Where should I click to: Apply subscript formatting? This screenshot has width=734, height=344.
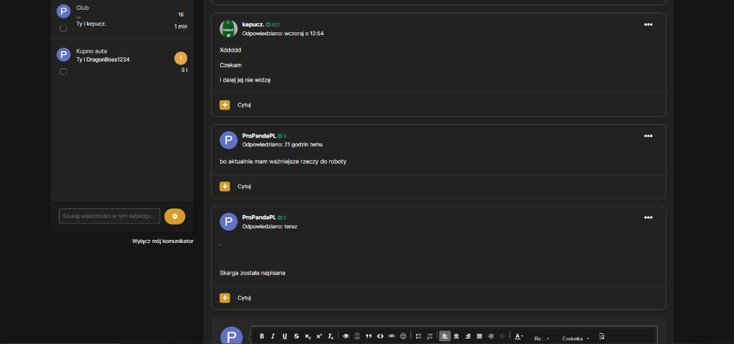(x=308, y=336)
